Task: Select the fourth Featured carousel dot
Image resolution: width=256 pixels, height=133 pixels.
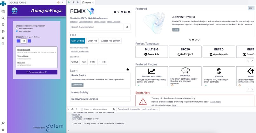Action: point(199,39)
